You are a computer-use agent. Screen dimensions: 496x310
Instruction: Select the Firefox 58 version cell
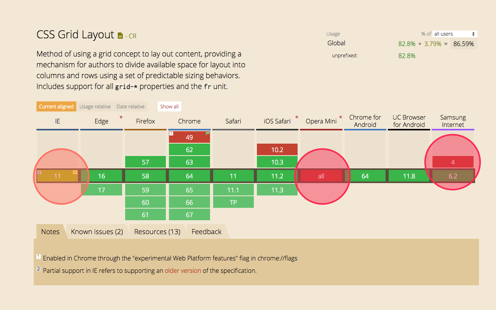(x=145, y=176)
